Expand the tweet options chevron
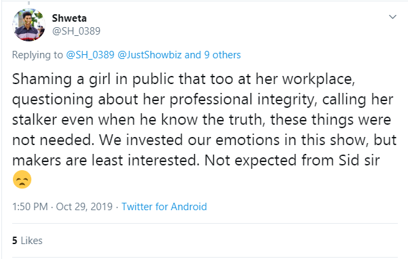Image resolution: width=408 pixels, height=259 pixels. (392, 17)
